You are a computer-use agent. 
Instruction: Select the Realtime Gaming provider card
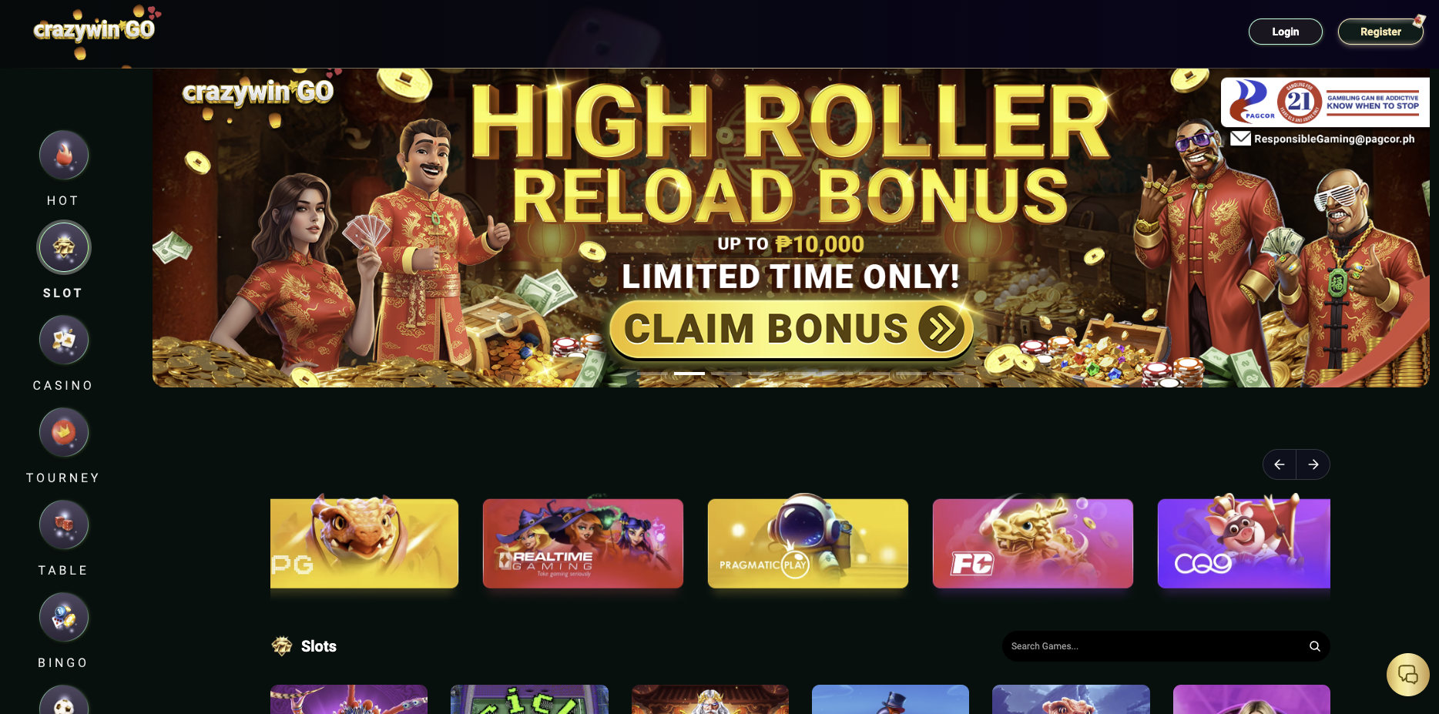pos(583,543)
